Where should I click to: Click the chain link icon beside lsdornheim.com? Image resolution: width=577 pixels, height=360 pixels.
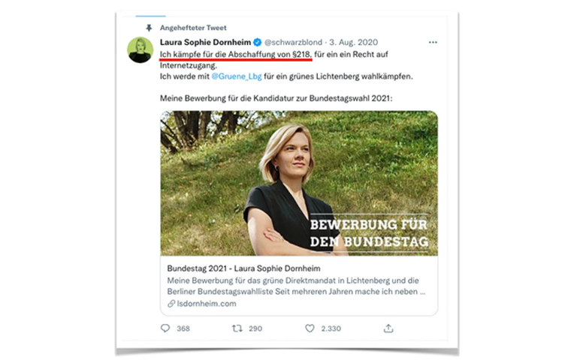point(171,303)
